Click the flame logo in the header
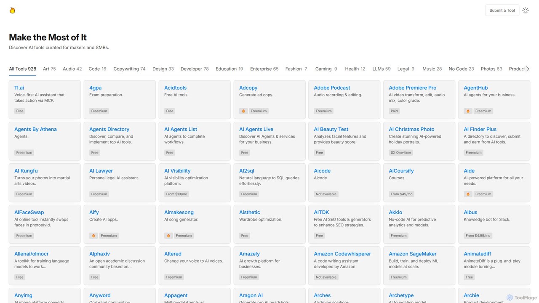Screen dimensions: 539x303 (x=12, y=11)
